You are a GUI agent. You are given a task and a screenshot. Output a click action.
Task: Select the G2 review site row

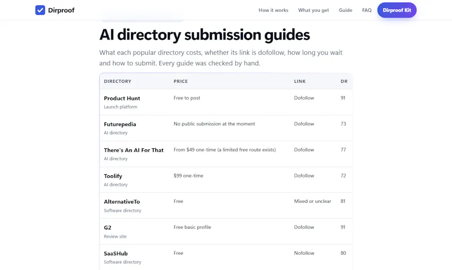tap(226, 232)
